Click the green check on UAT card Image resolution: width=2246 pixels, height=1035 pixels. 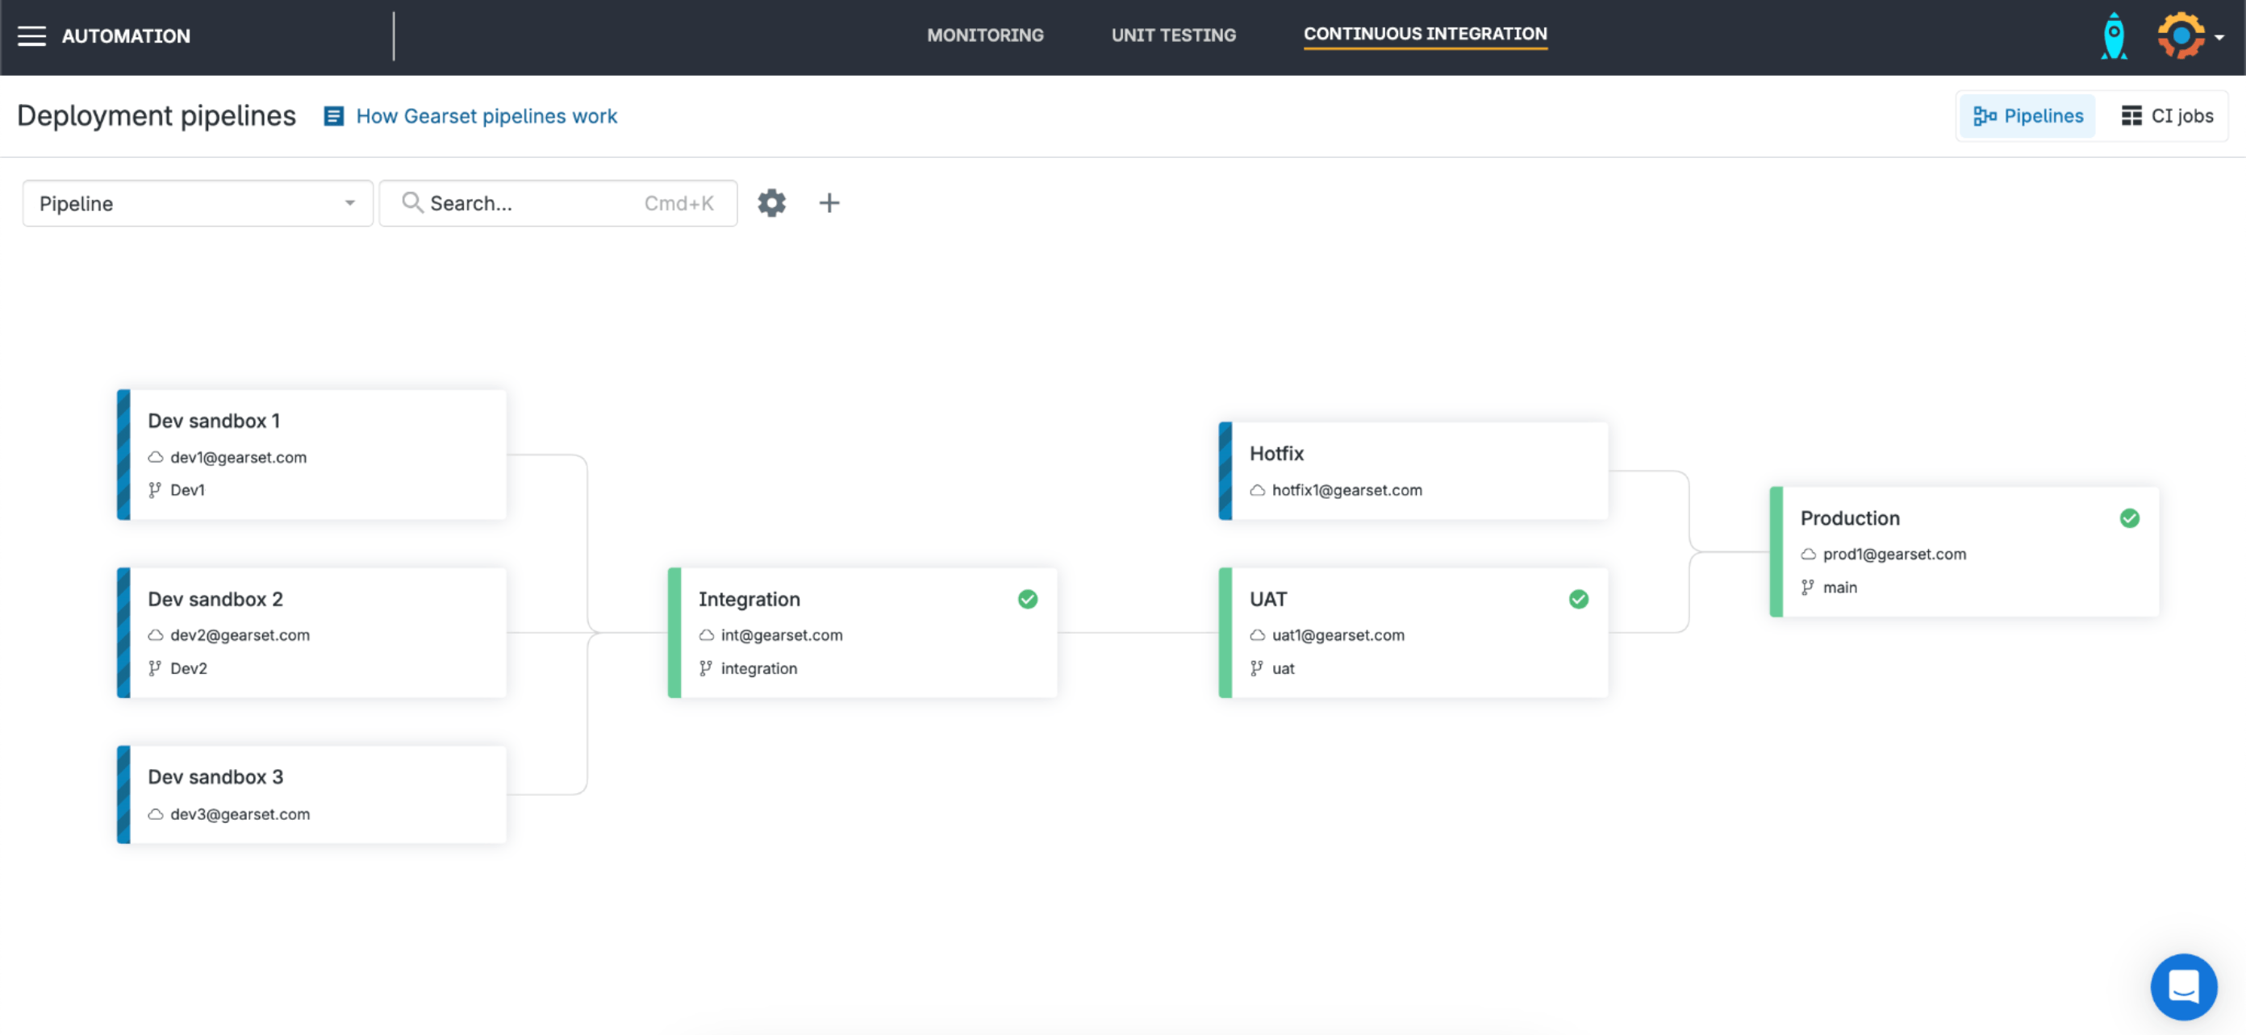[x=1577, y=599]
